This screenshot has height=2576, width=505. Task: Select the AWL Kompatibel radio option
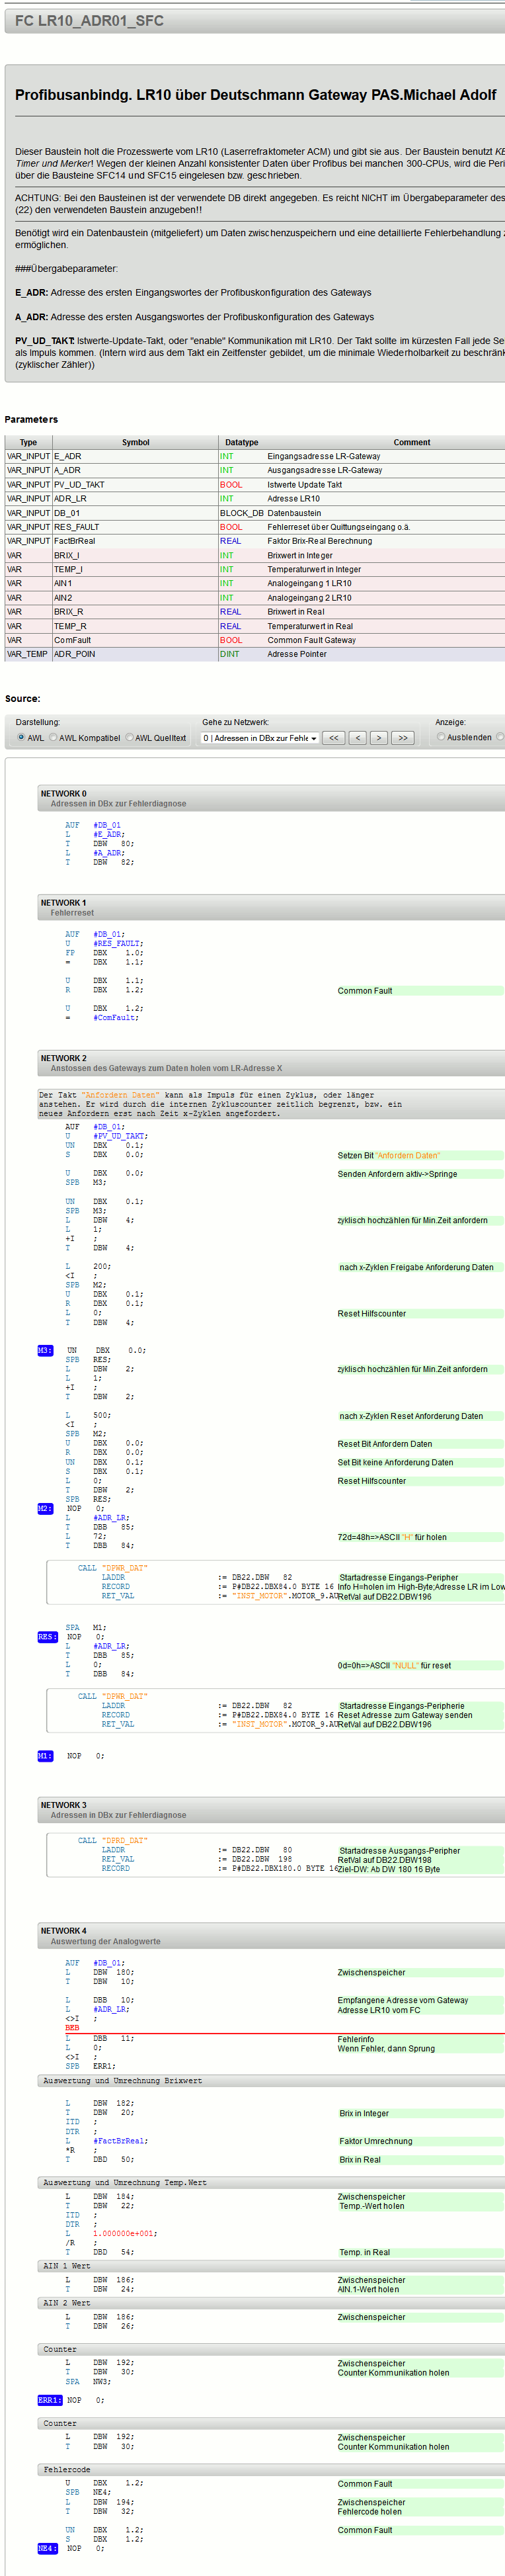point(54,738)
